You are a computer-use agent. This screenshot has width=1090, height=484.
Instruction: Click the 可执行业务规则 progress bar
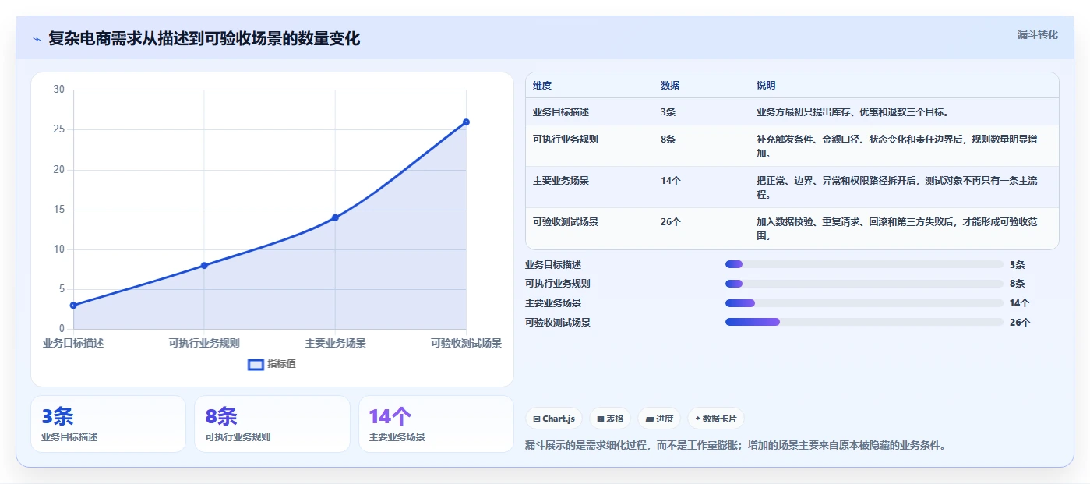pyautogui.click(x=864, y=284)
